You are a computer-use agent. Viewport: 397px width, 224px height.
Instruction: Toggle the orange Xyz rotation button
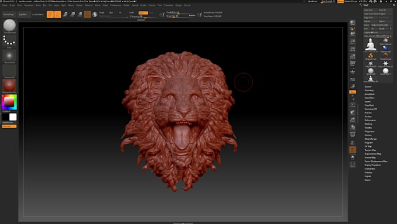pyautogui.click(x=353, y=92)
